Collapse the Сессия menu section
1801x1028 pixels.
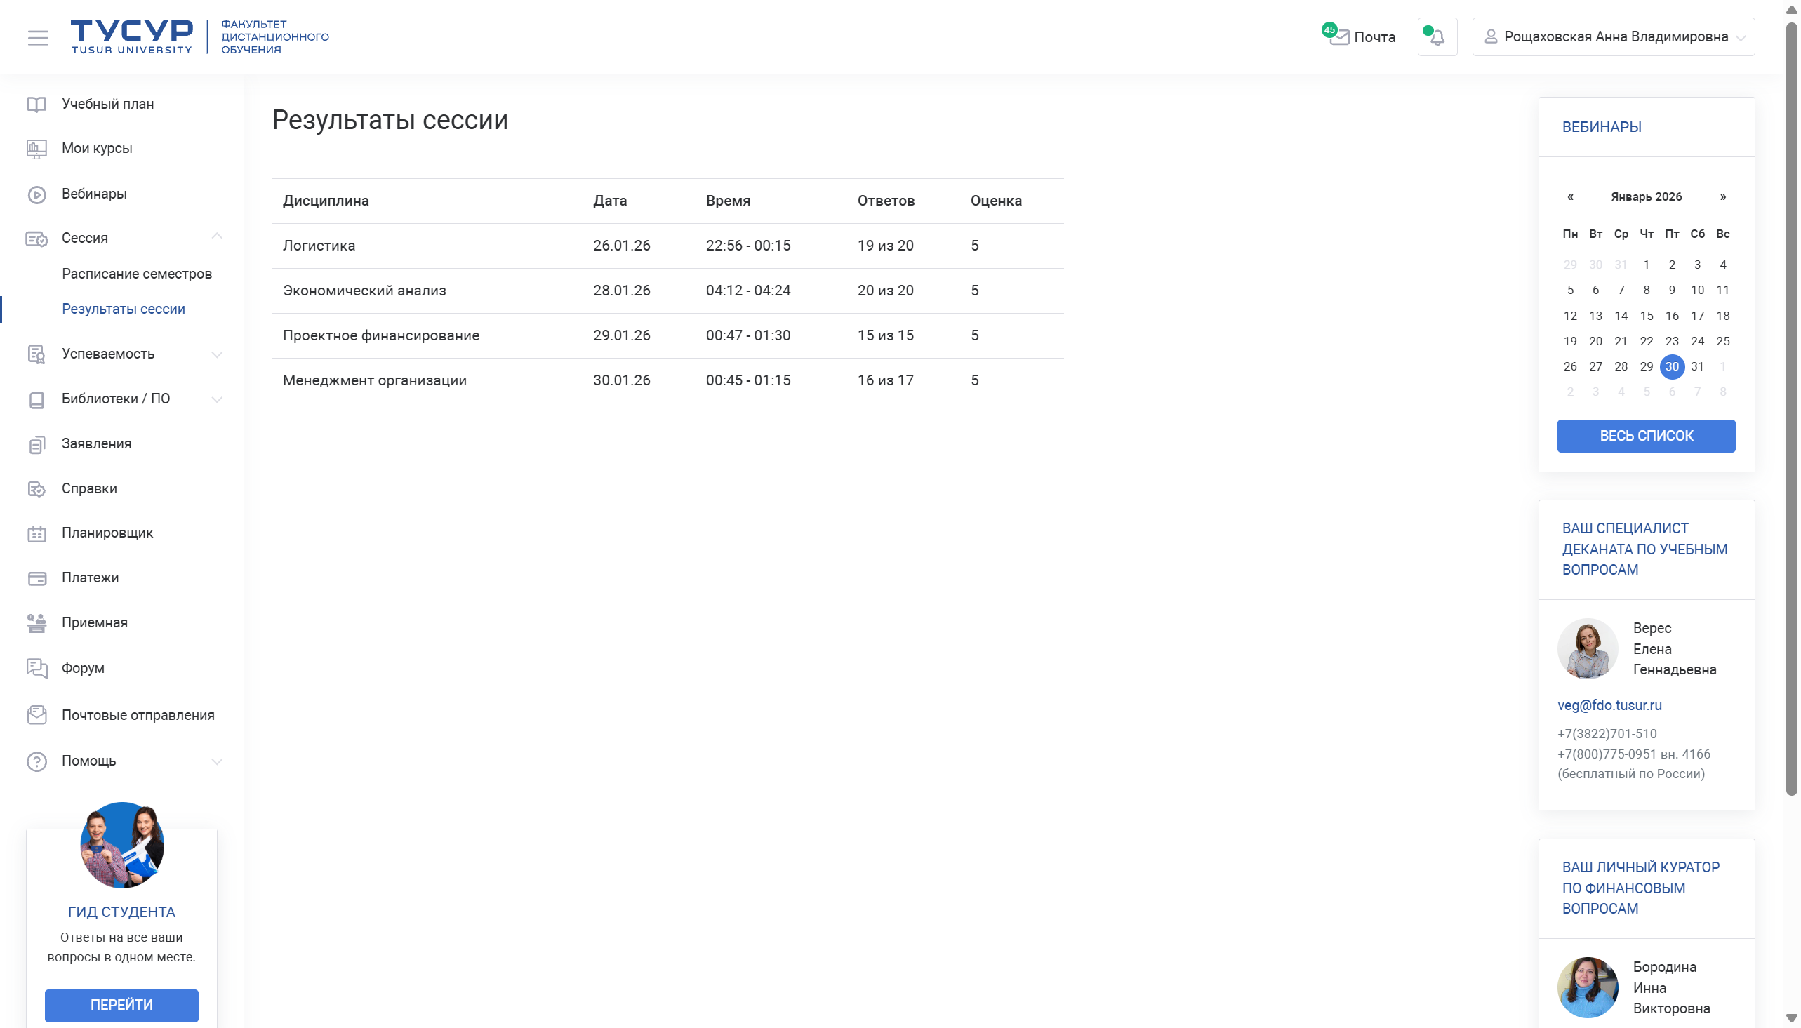click(x=217, y=237)
